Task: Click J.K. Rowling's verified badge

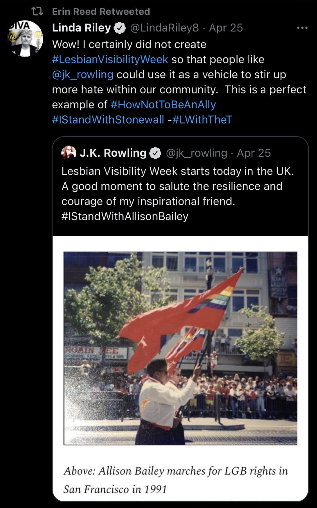Action: tap(155, 153)
